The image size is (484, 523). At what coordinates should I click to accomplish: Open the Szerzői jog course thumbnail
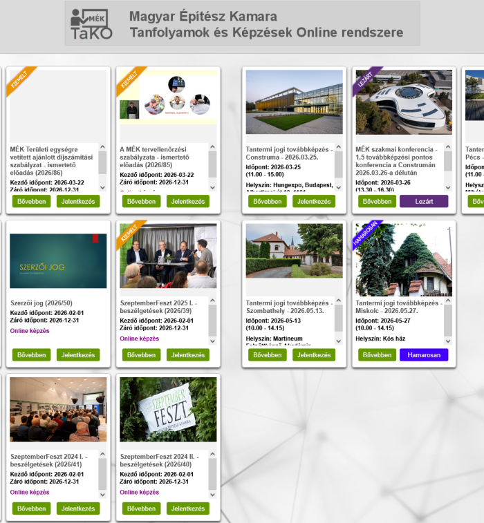(58, 261)
